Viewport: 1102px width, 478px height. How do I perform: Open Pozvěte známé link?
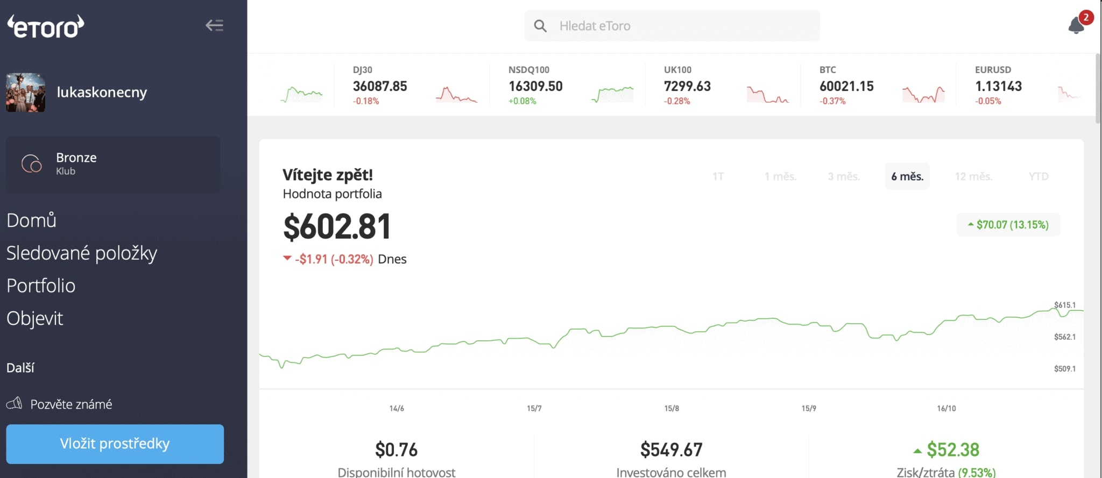pos(71,404)
